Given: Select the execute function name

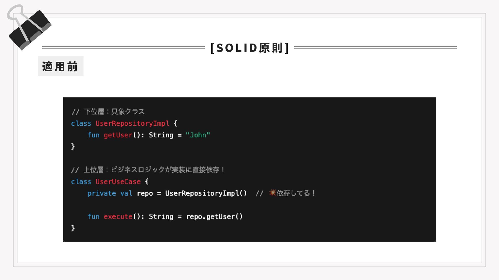Looking at the screenshot, I should coord(118,216).
